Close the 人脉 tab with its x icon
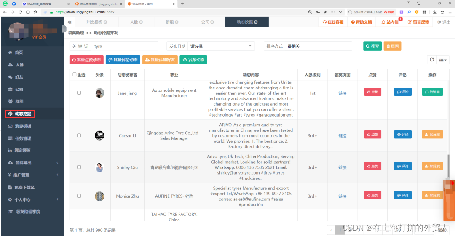 pyautogui.click(x=141, y=22)
